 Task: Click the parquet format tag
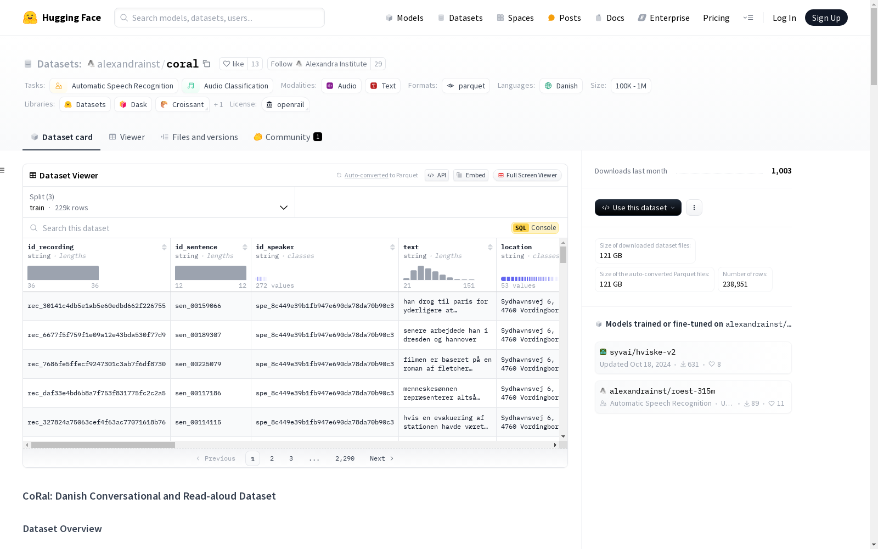(466, 86)
